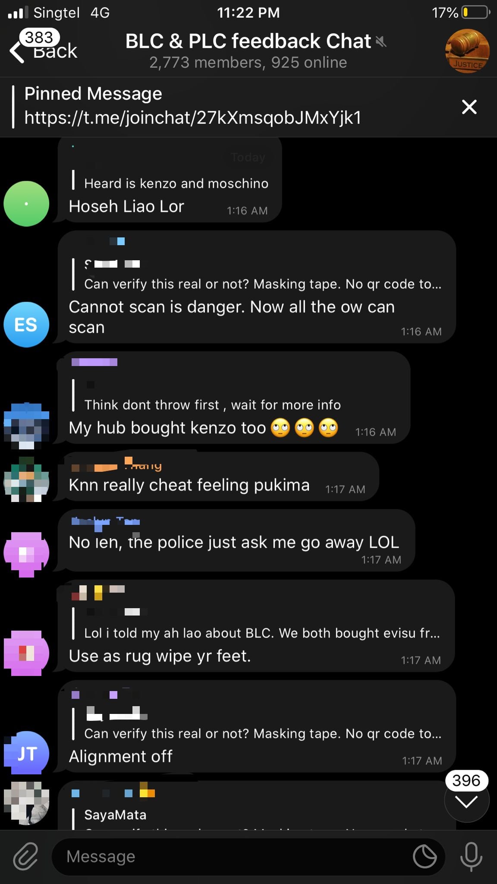Tap the green dot user avatar
Image resolution: width=497 pixels, height=884 pixels.
[26, 204]
